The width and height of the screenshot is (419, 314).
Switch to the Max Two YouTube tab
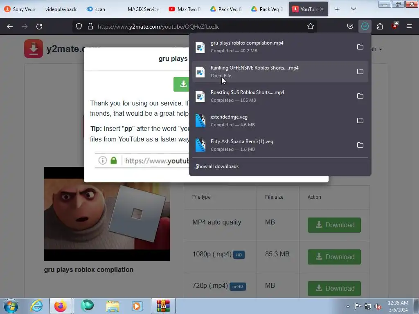coord(185,9)
